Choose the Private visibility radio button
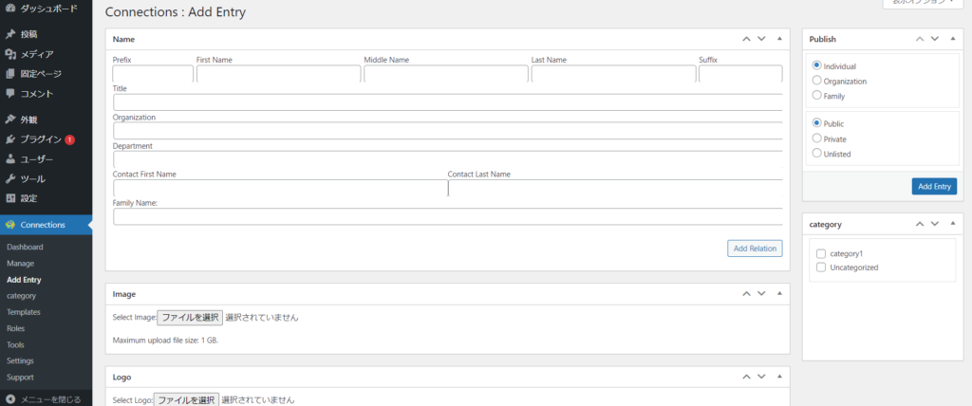This screenshot has width=972, height=406. coord(817,138)
